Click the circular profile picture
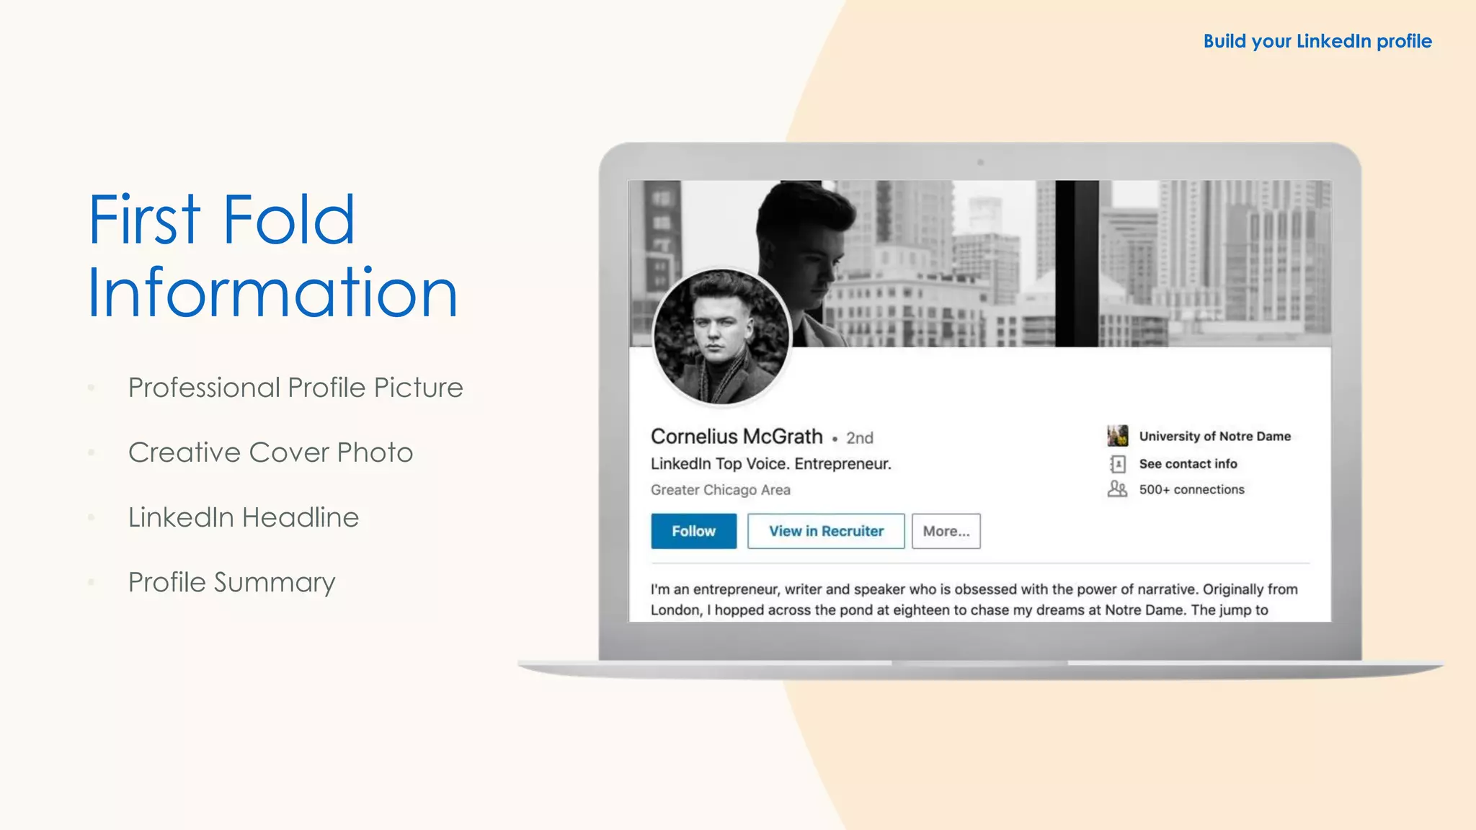This screenshot has height=830, width=1476. [721, 336]
